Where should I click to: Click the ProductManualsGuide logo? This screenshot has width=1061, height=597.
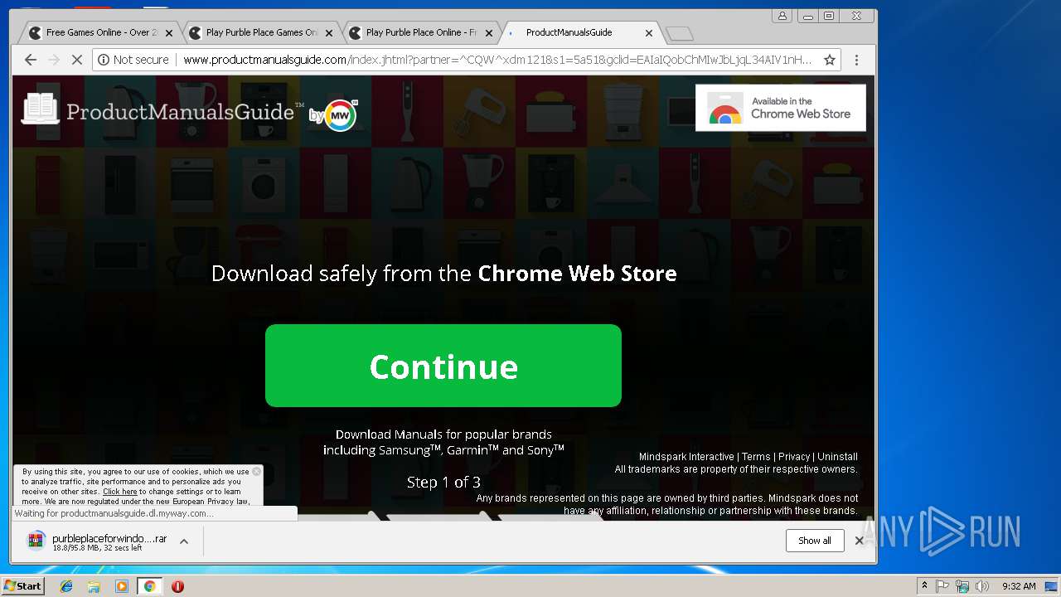coord(163,110)
